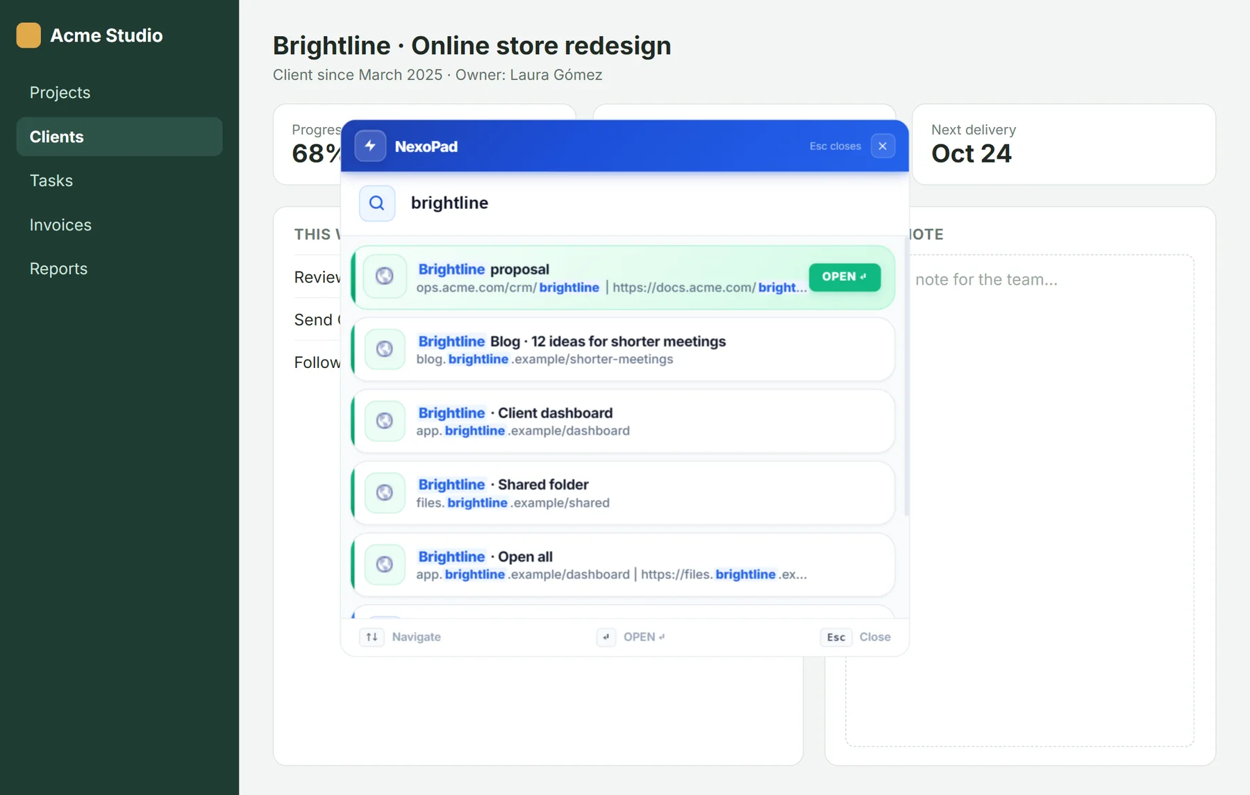Click globe icon of Shared folder result
The width and height of the screenshot is (1250, 795).
click(x=385, y=492)
